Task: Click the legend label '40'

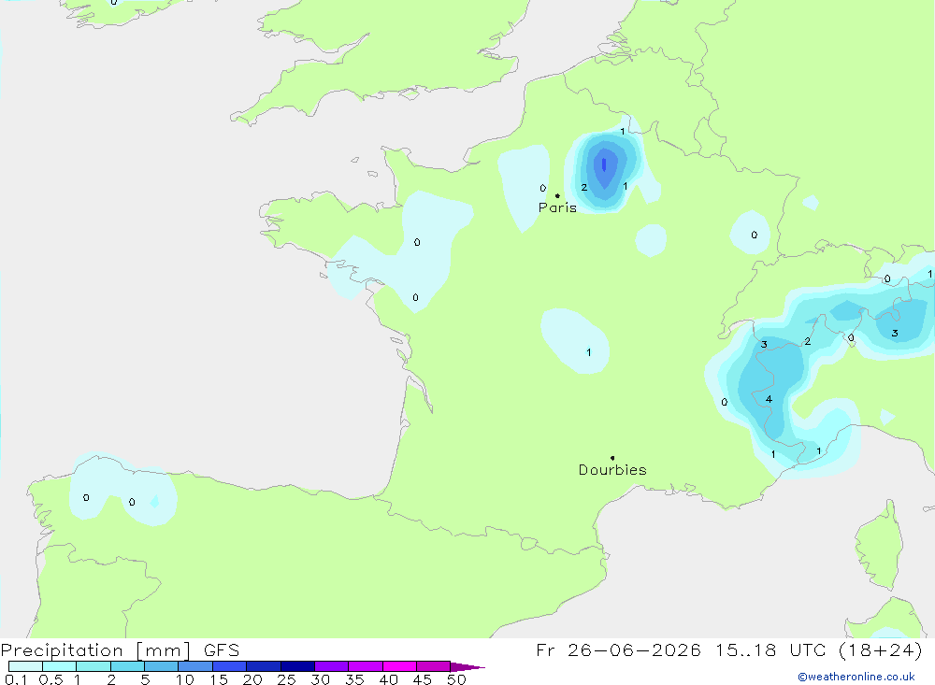Action: [x=389, y=679]
